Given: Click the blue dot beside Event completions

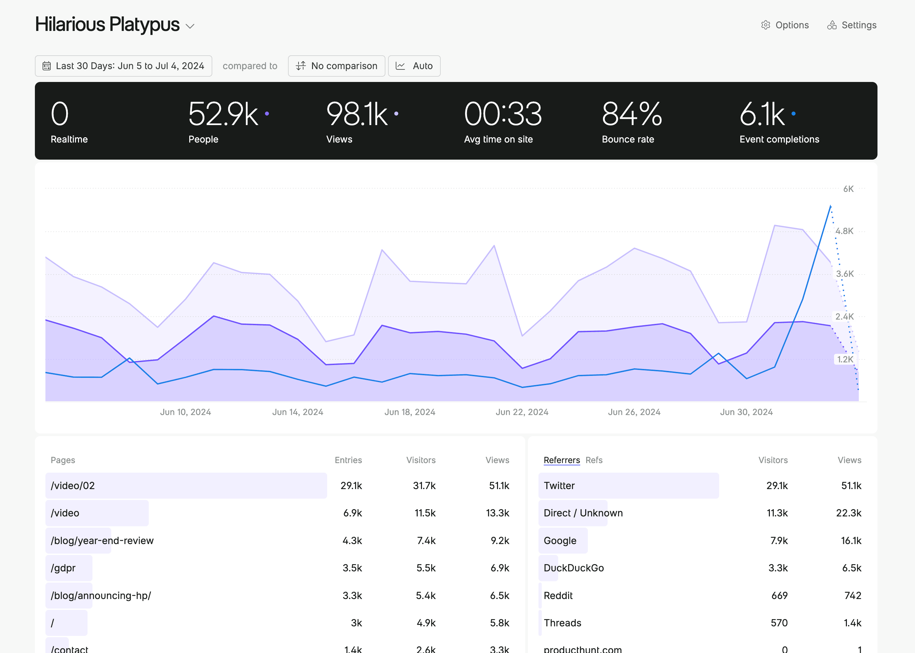Looking at the screenshot, I should (x=793, y=114).
